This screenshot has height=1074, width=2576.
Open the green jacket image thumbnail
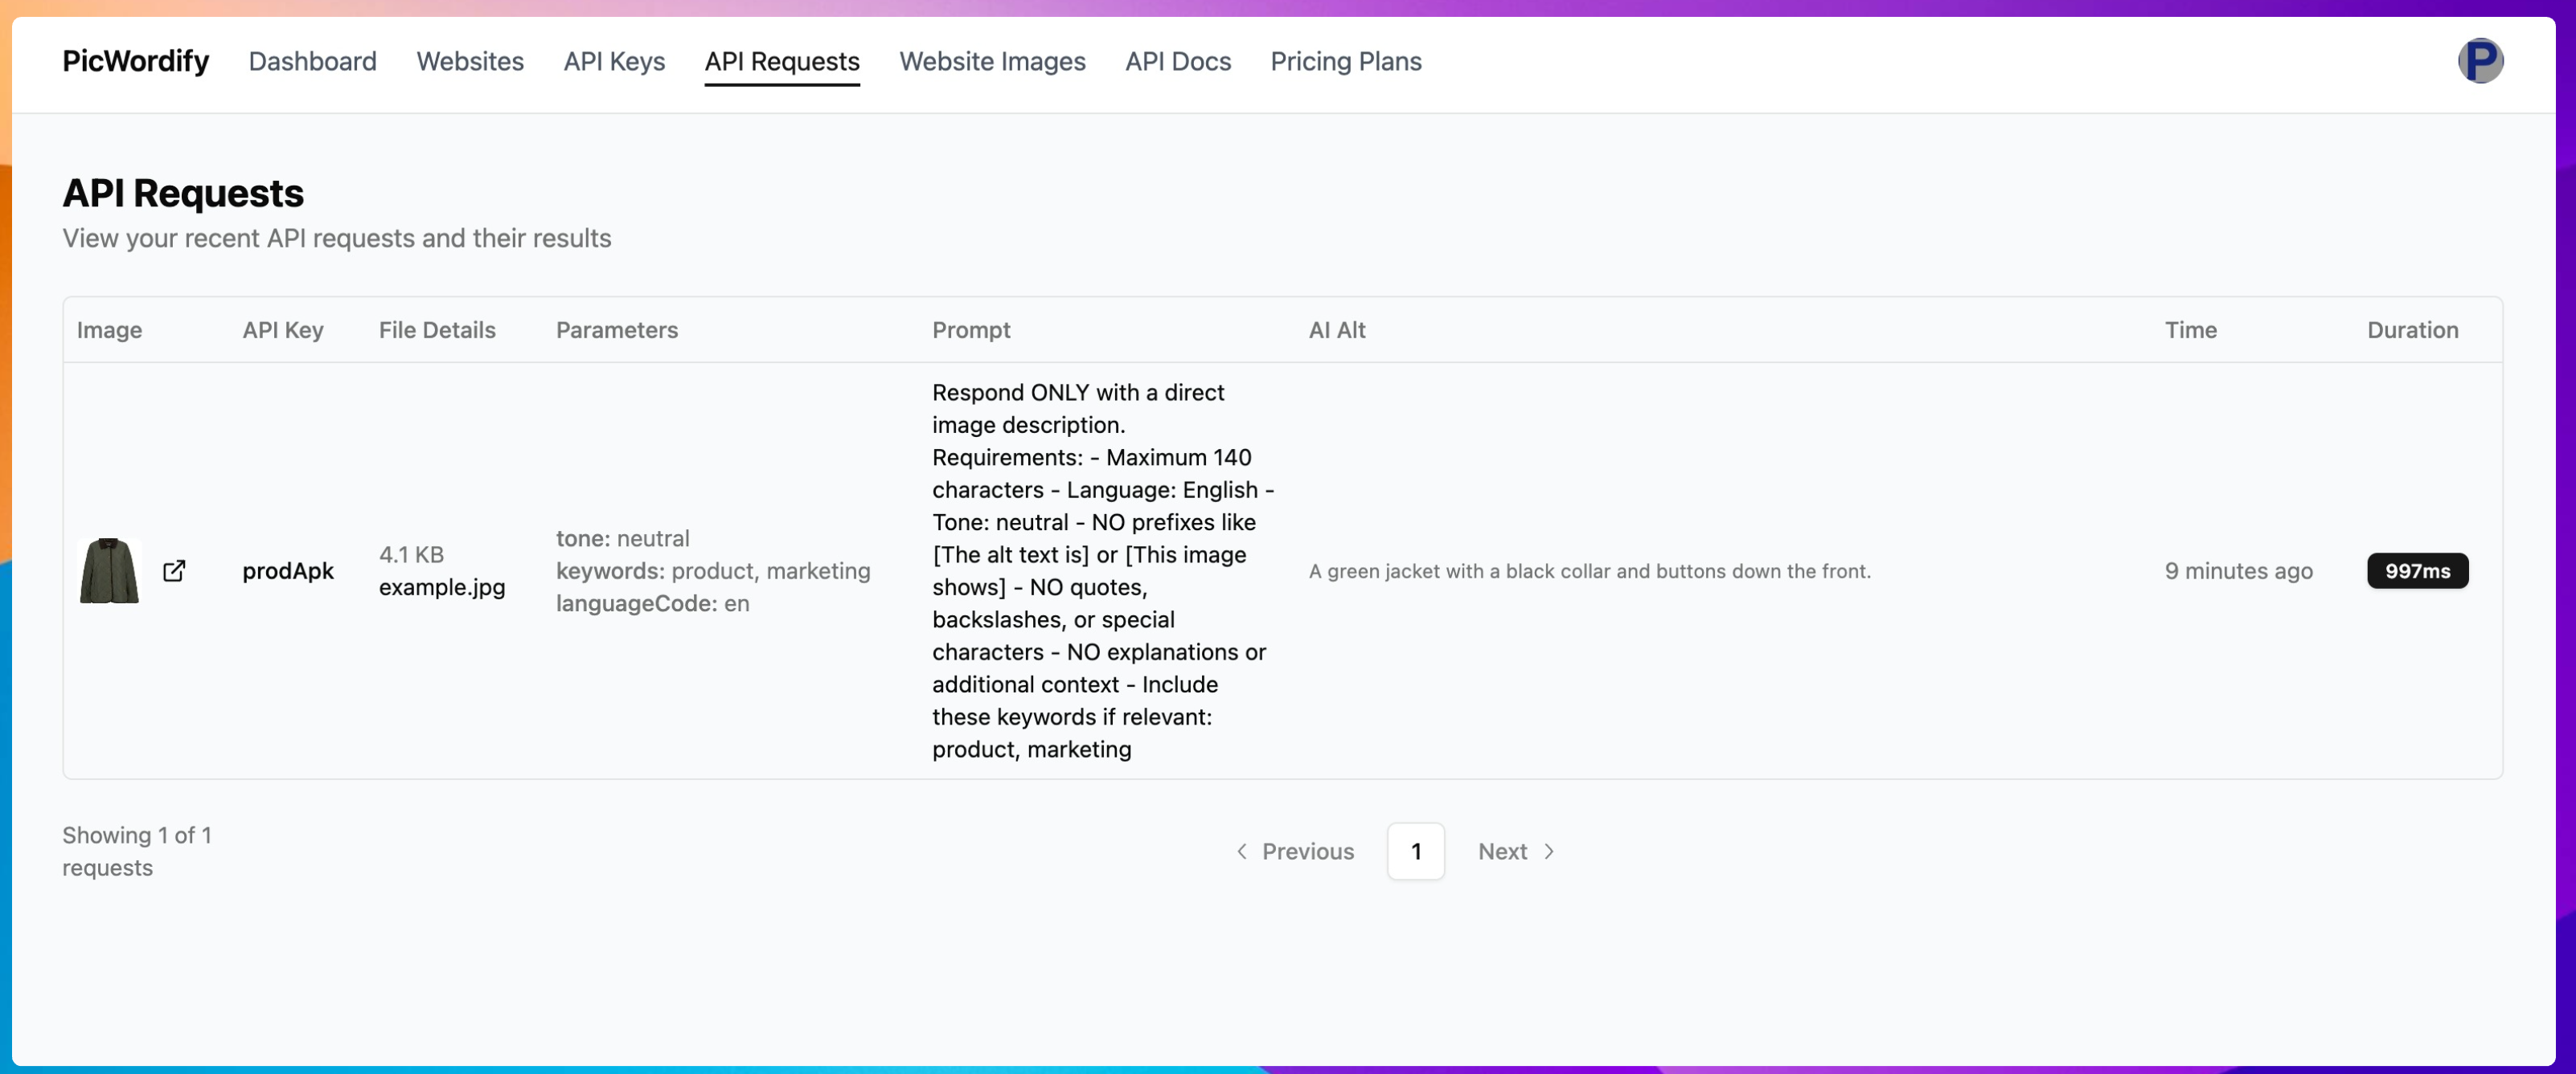[x=109, y=570]
